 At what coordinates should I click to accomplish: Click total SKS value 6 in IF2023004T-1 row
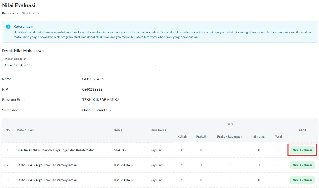pos(278,165)
